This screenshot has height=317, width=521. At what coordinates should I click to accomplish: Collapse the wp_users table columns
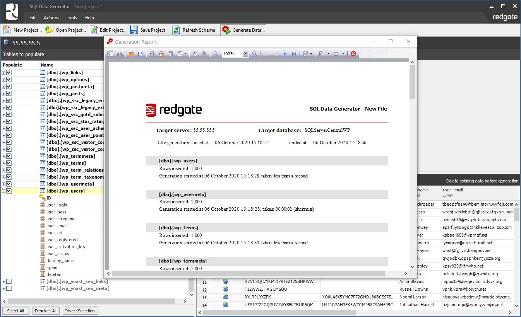pos(3,191)
